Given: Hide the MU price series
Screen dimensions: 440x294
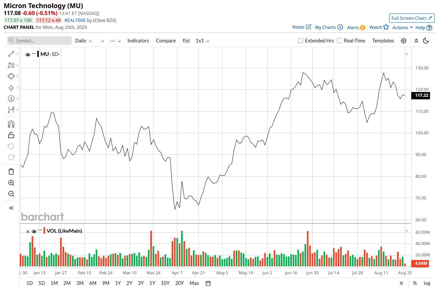Looking at the screenshot, I should point(28,54).
